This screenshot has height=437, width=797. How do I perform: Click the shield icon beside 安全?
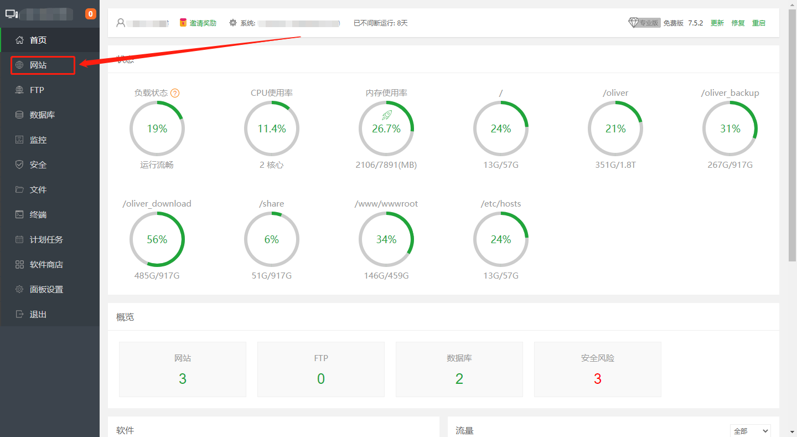(20, 164)
